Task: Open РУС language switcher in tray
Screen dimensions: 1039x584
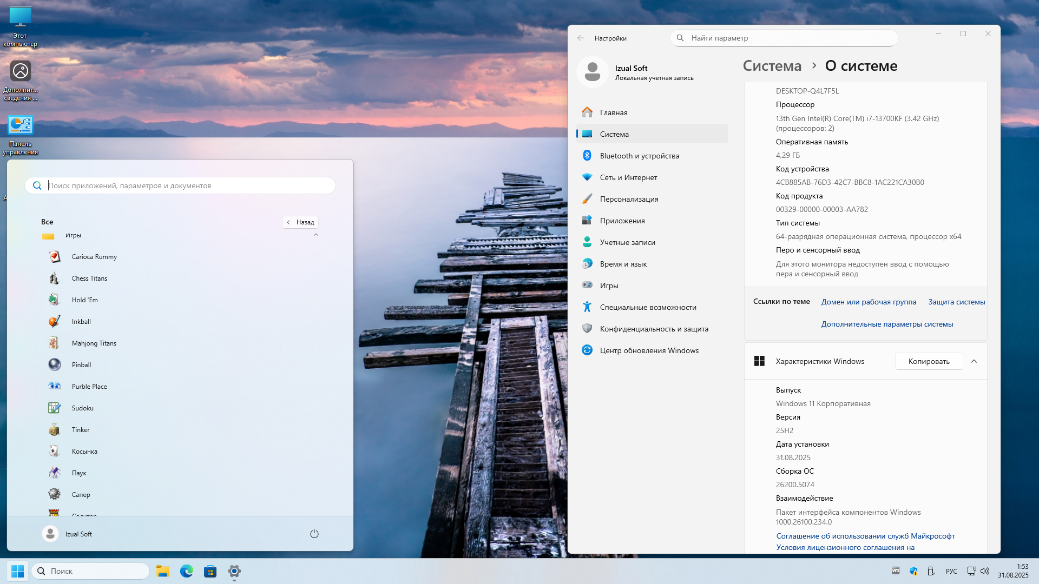Action: tap(951, 571)
